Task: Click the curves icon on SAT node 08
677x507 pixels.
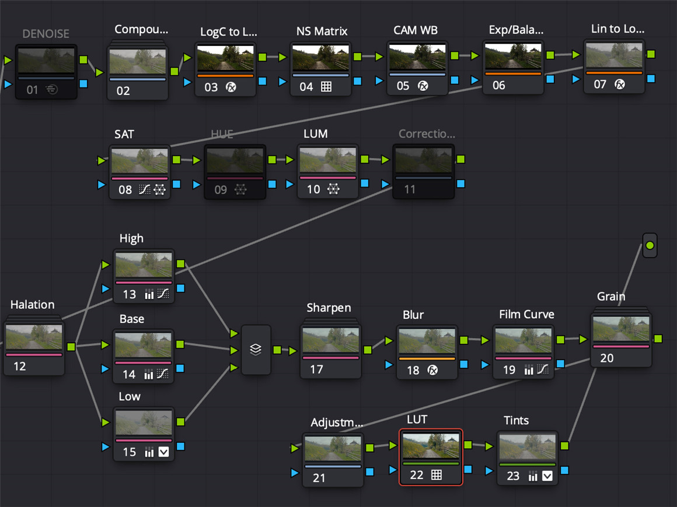Action: (x=144, y=189)
